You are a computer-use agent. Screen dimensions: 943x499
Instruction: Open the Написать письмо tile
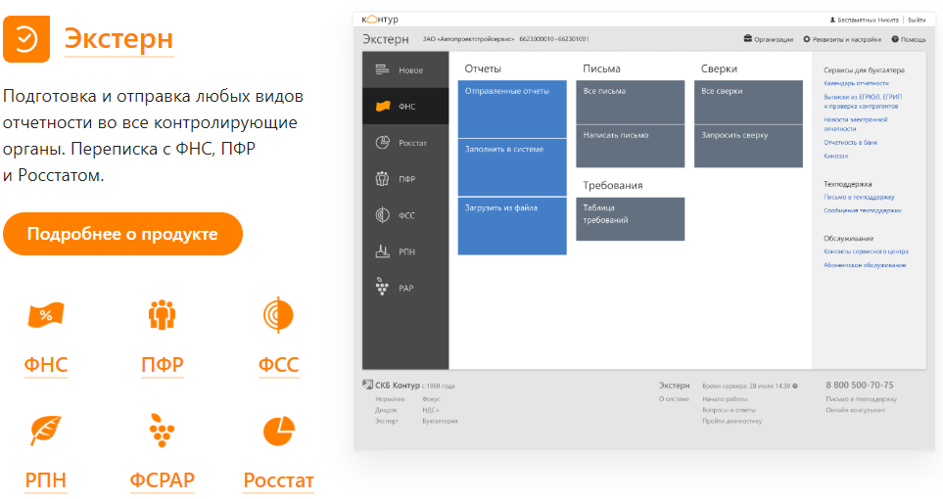(x=631, y=146)
